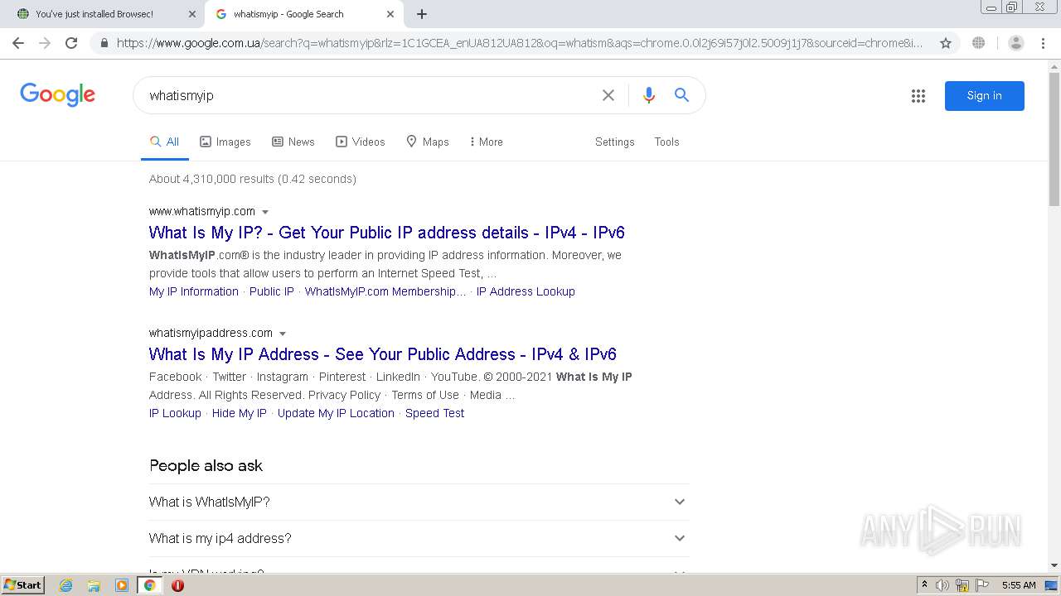
Task: Start voice search with microphone
Action: pyautogui.click(x=649, y=95)
